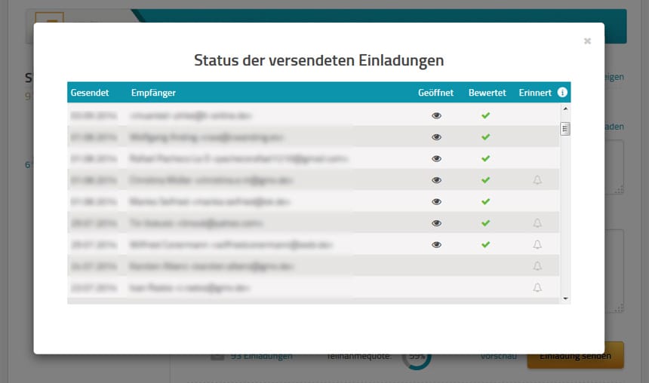
Task: Close the invitation status dialog
Action: coord(587,41)
